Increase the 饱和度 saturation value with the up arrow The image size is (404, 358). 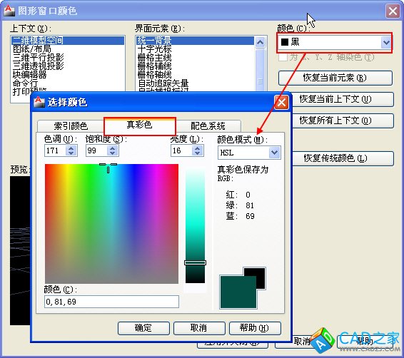pos(112,148)
